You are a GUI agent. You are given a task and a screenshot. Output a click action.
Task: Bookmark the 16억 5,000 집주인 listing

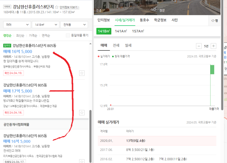tap(82, 73)
